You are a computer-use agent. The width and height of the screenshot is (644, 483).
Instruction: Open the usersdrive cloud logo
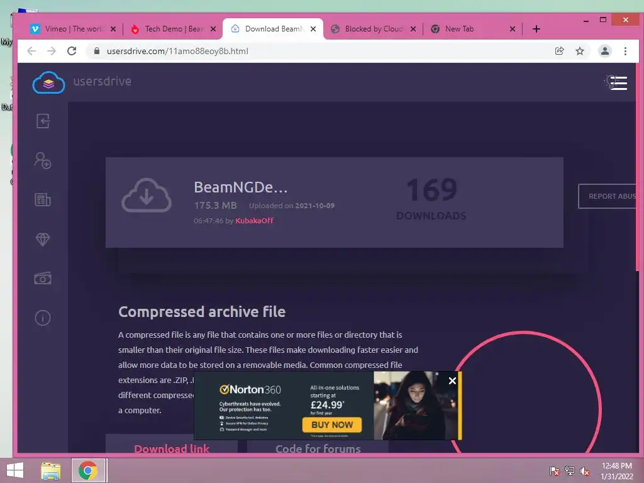point(48,82)
